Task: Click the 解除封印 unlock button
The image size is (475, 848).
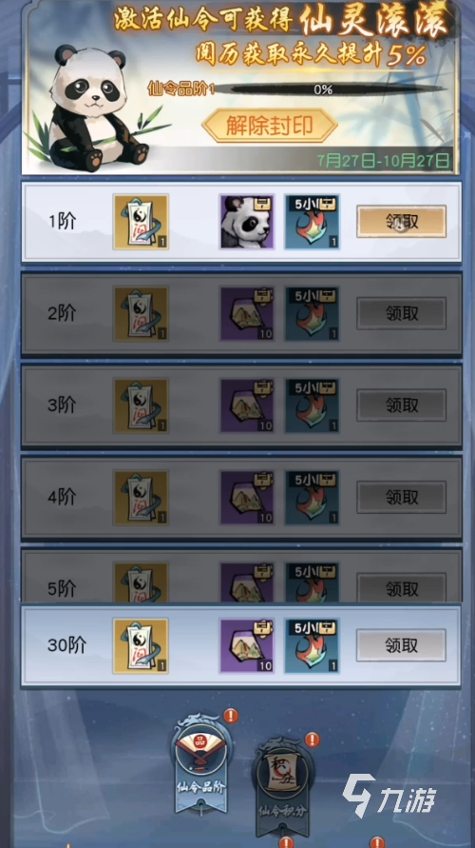Action: tap(270, 126)
